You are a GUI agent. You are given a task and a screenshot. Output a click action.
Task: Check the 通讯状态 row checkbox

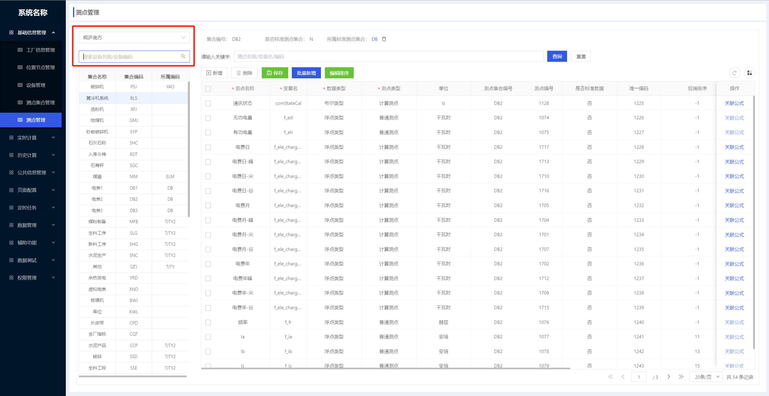coord(208,103)
